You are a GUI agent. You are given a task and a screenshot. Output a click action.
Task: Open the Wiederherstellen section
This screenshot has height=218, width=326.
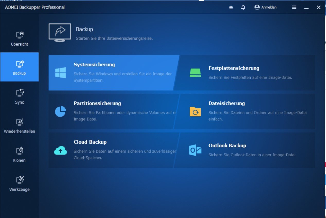click(20, 125)
